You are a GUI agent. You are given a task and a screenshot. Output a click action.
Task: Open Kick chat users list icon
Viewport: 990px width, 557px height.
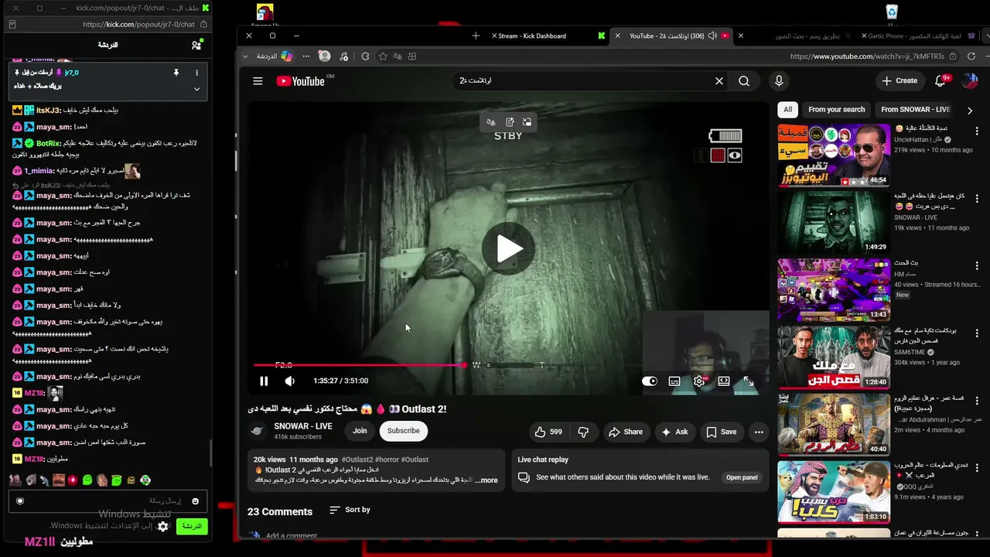coord(196,45)
